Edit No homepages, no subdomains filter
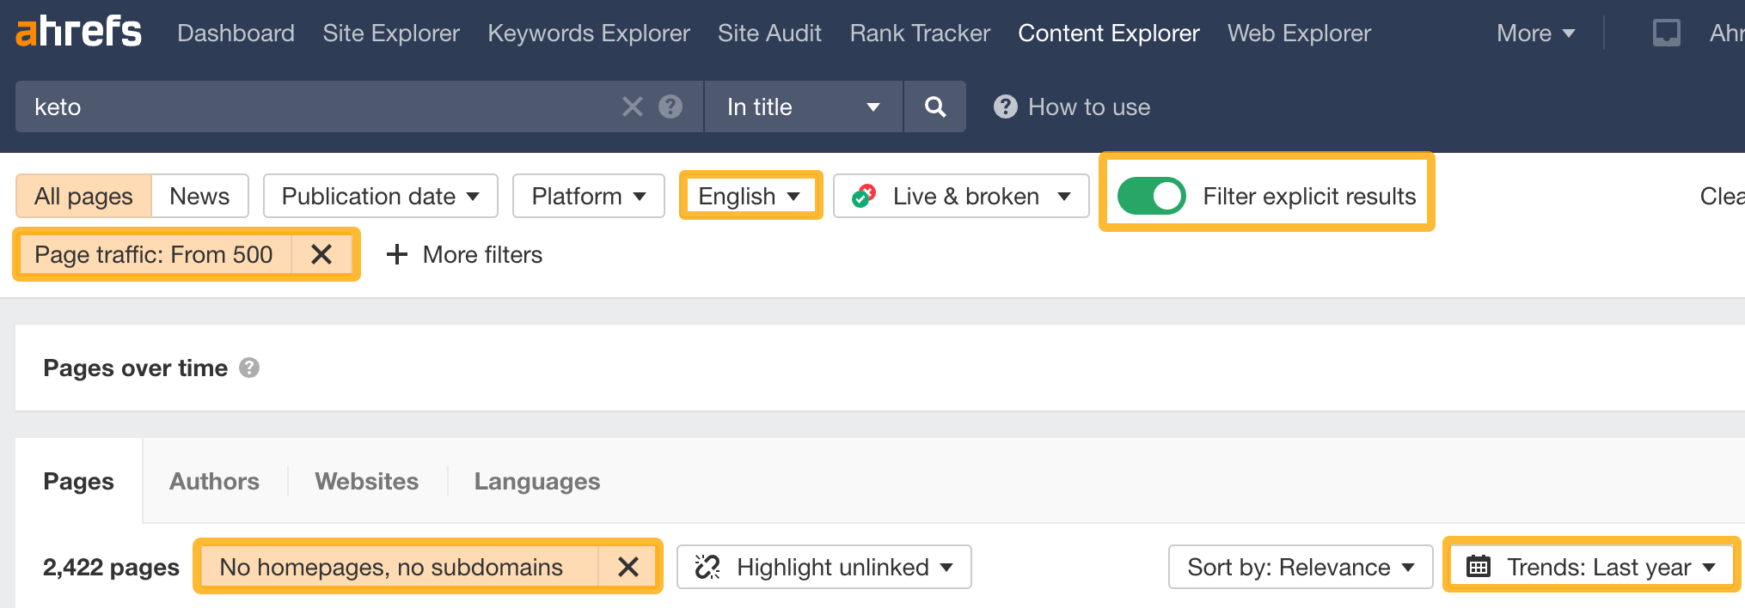The image size is (1745, 608). coord(391,567)
